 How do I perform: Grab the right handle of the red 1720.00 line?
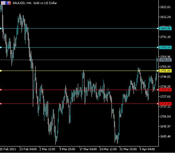(x=157, y=104)
